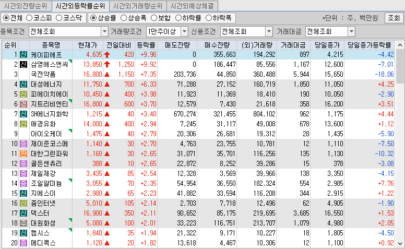
Task: Switch to the 시간외예상체결 tab
Action: [192, 6]
